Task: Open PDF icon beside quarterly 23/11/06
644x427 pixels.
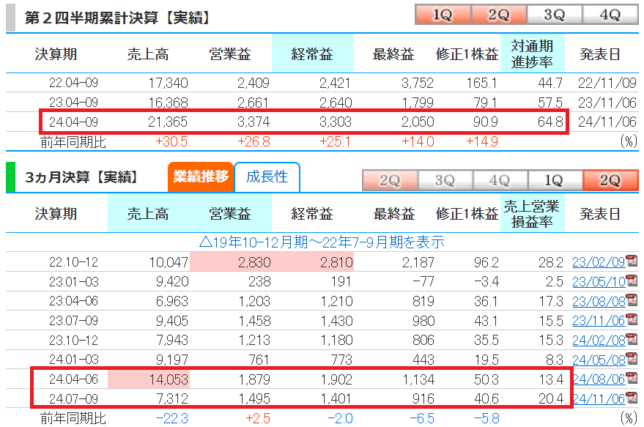Action: (x=632, y=319)
